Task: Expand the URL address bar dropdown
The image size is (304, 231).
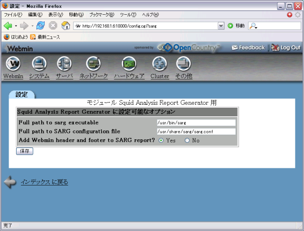Action: click(221, 26)
